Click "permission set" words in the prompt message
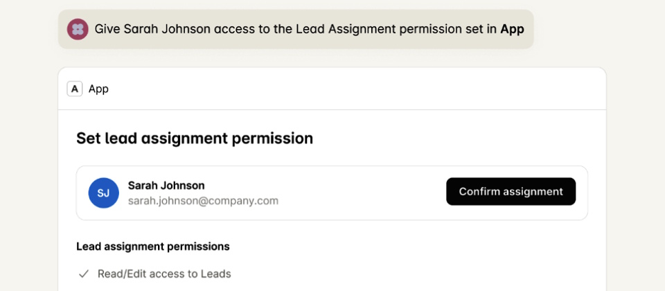 click(429, 29)
